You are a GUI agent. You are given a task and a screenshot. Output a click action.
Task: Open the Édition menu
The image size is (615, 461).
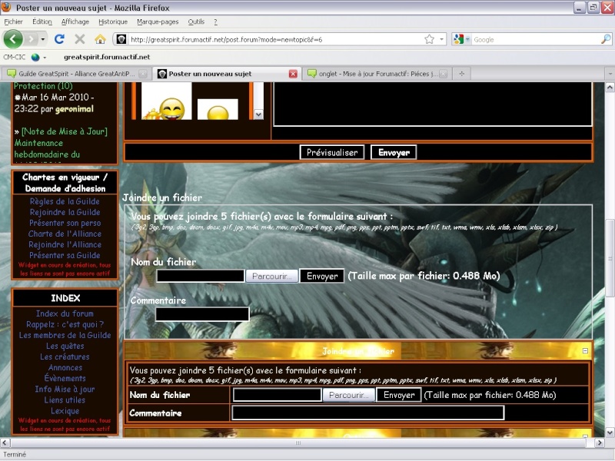[x=42, y=22]
